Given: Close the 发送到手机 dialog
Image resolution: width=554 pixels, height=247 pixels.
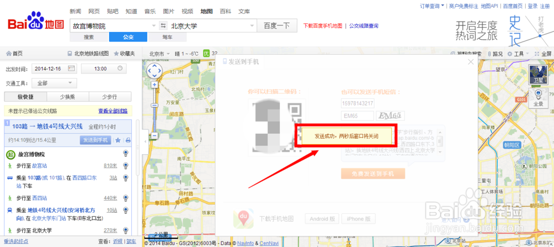Looking at the screenshot, I should coord(470,62).
